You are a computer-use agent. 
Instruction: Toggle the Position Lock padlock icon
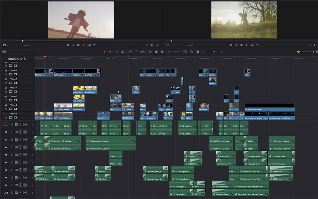coord(162,52)
